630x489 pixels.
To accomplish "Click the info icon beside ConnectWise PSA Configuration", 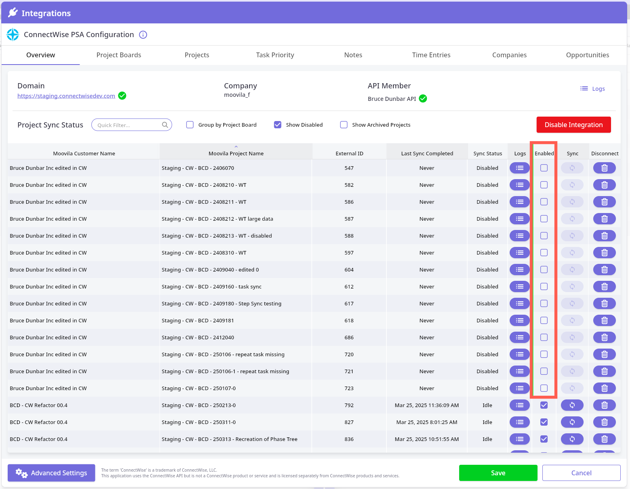I will (x=143, y=35).
